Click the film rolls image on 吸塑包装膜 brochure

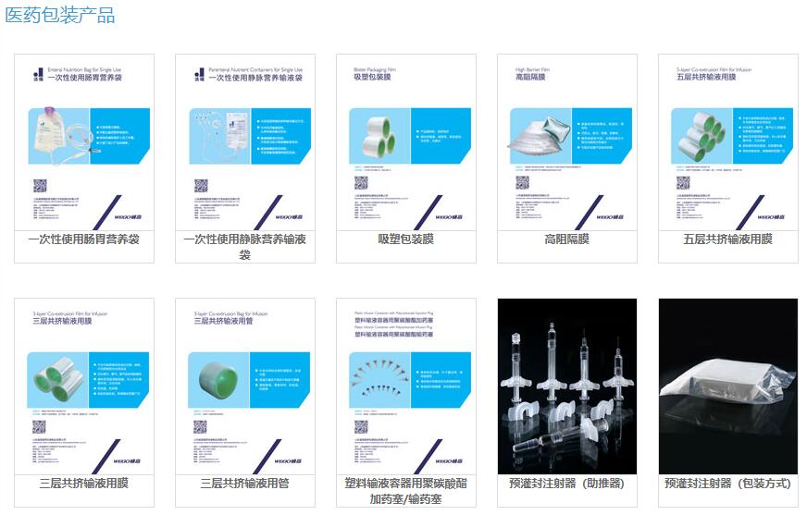(x=379, y=136)
